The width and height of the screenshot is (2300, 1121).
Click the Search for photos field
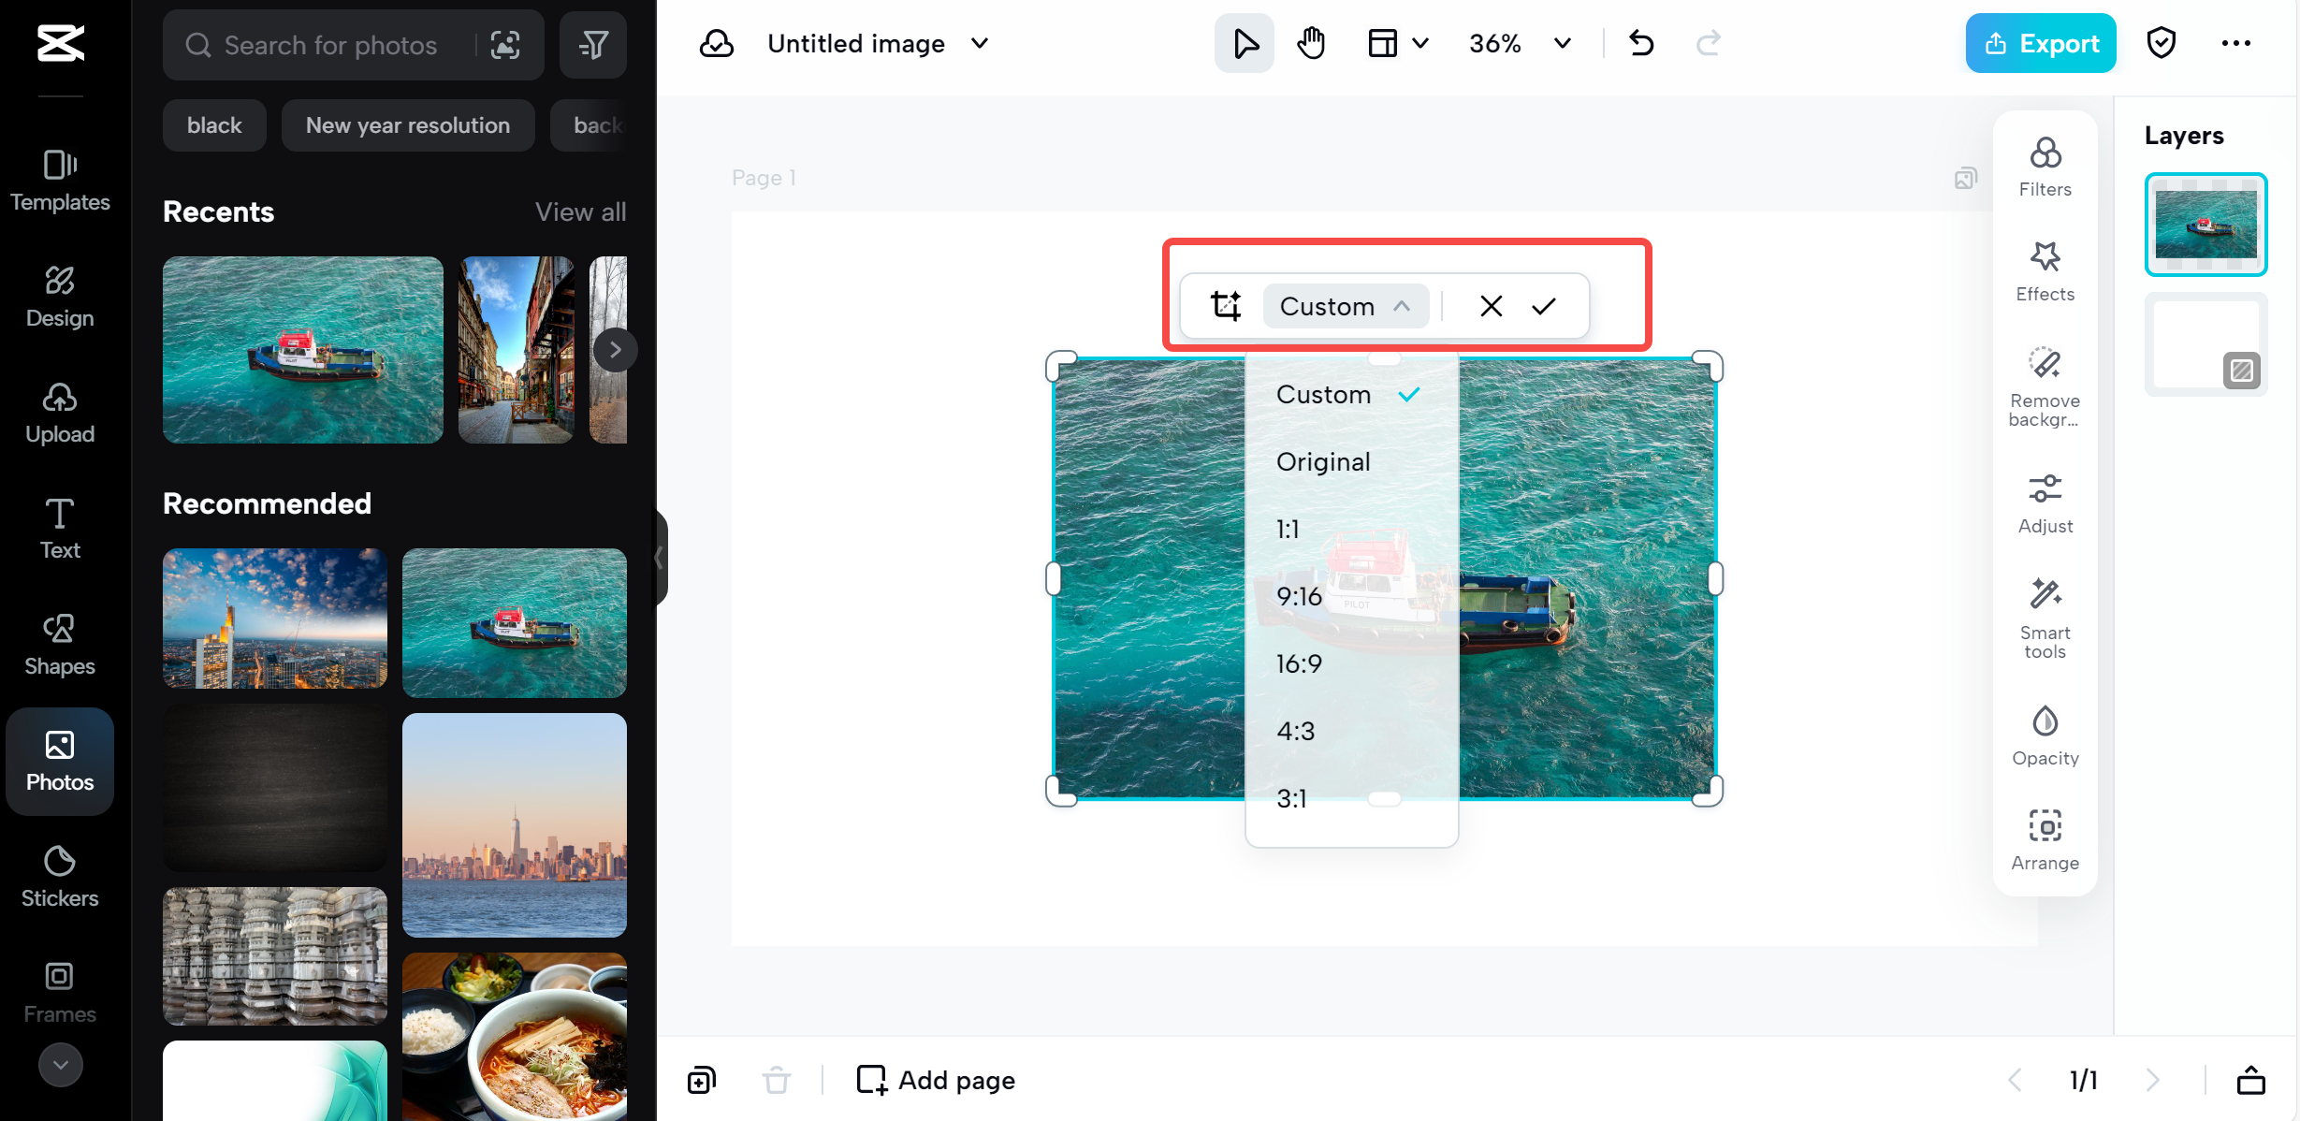click(331, 45)
